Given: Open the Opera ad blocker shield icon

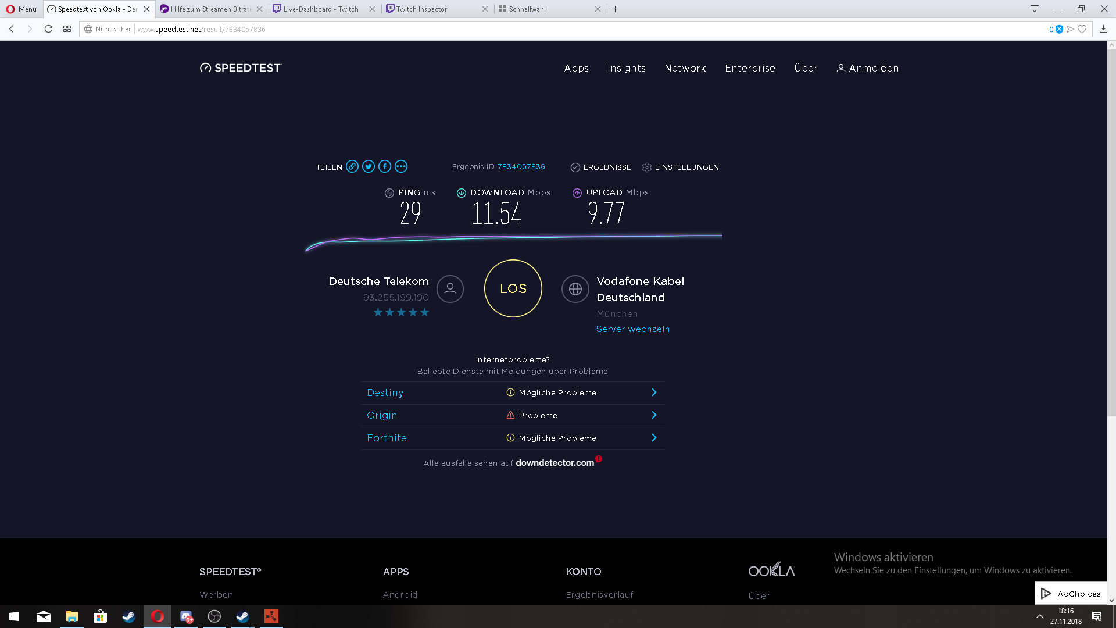Looking at the screenshot, I should point(1059,29).
